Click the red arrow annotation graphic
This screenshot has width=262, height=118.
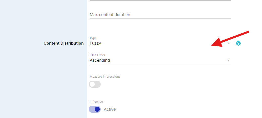[230, 39]
